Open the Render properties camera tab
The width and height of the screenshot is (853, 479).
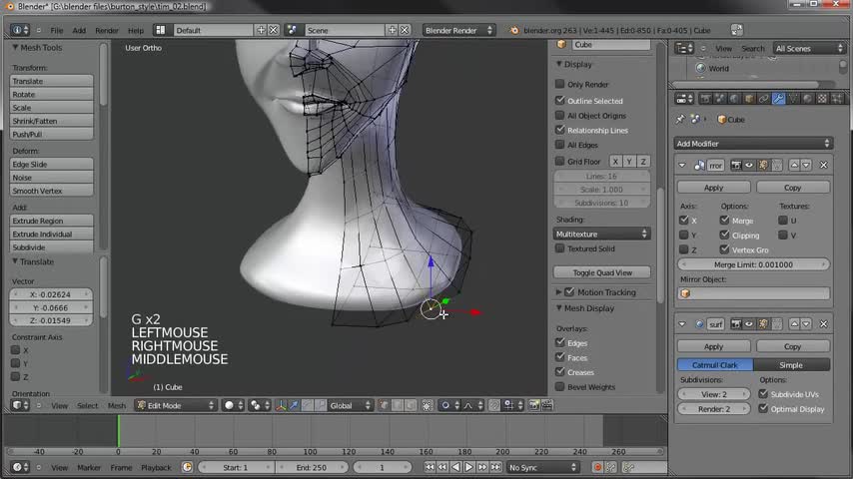coord(705,99)
